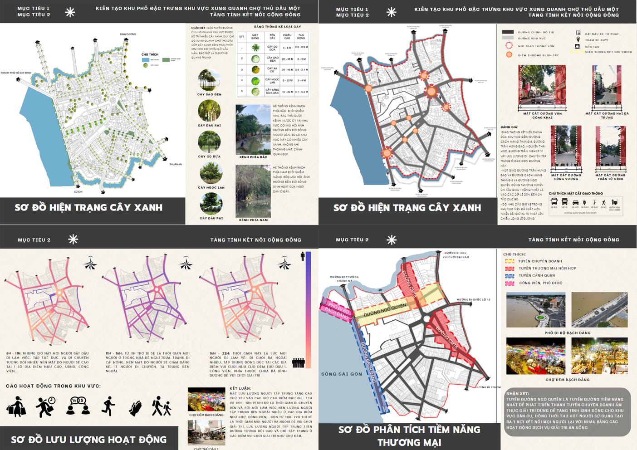Select the Cây sao đen plan symbol in table
637x450 pixels.
pyautogui.click(x=255, y=59)
